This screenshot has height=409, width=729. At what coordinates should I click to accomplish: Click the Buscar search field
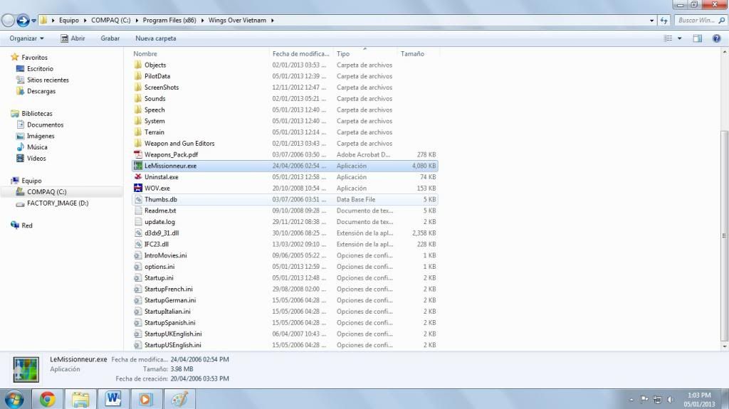(701, 21)
